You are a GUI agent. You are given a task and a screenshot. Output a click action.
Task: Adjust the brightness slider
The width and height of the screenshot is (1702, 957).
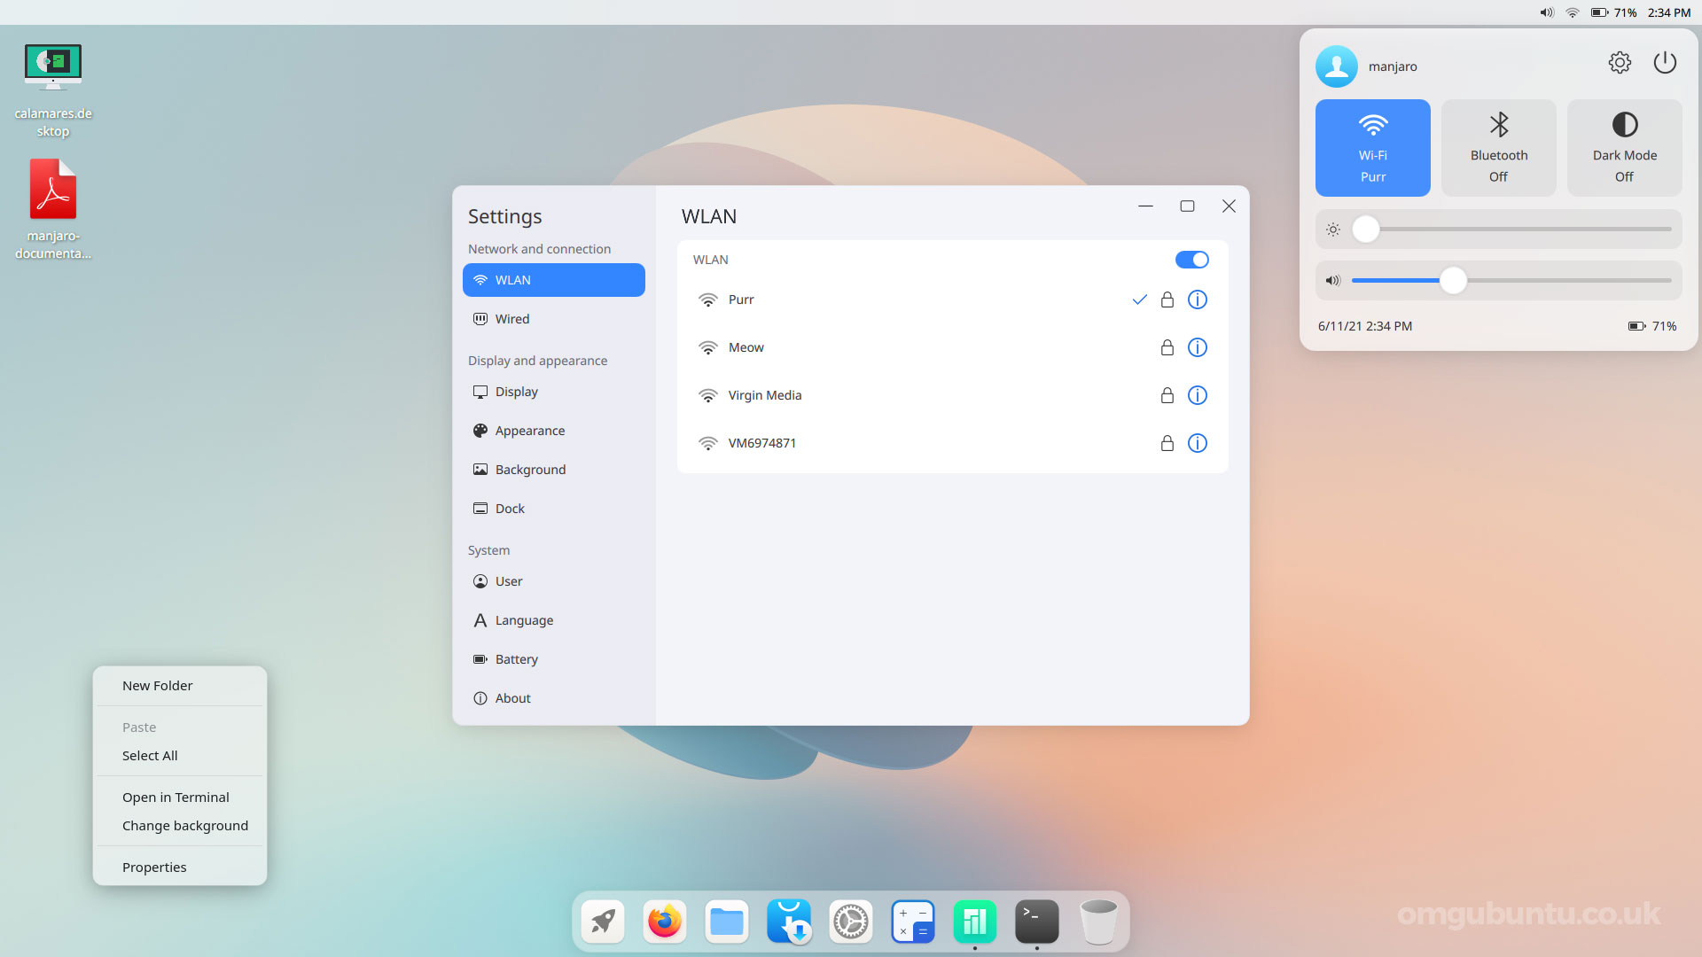click(1365, 229)
